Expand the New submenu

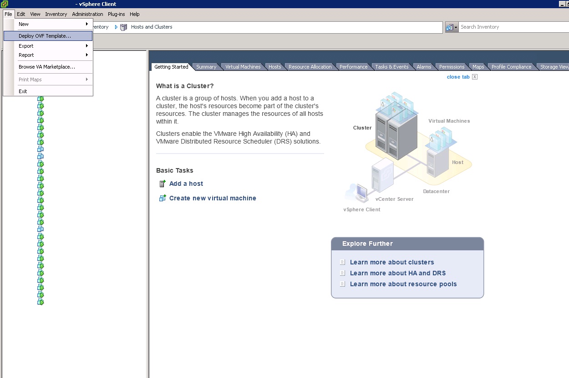point(48,24)
